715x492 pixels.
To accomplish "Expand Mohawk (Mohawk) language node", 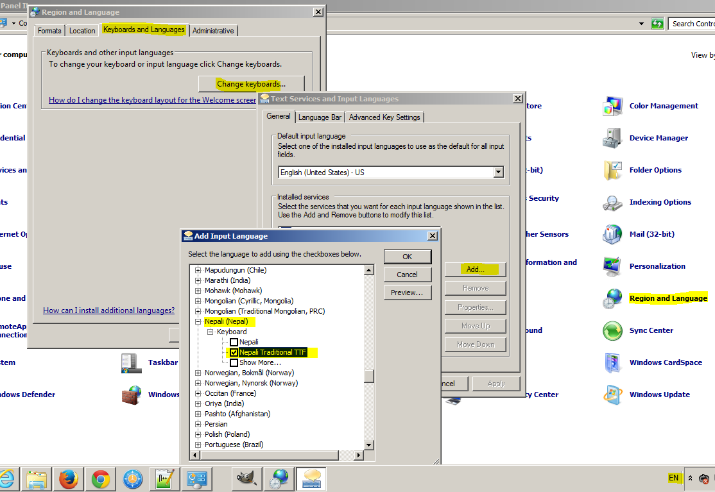I will 198,291.
